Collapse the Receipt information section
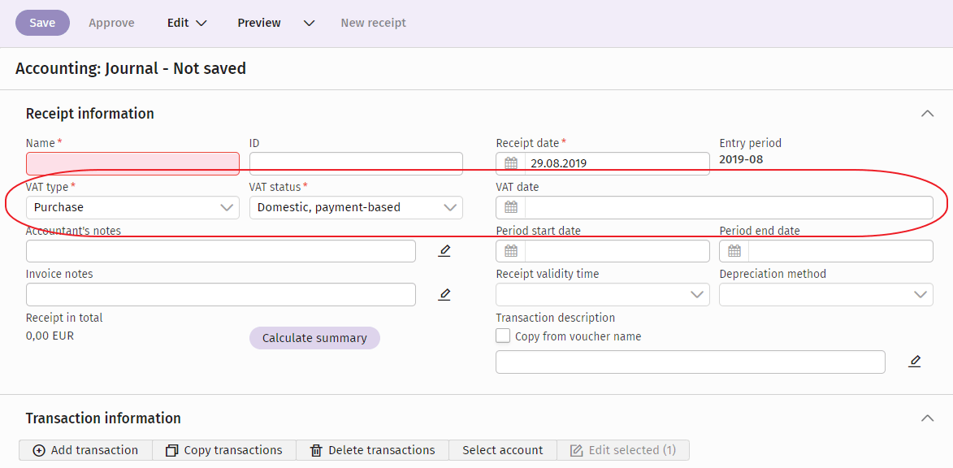 tap(927, 114)
